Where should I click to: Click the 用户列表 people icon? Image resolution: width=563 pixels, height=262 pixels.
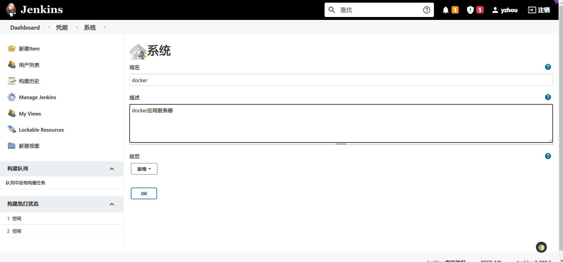coord(12,64)
